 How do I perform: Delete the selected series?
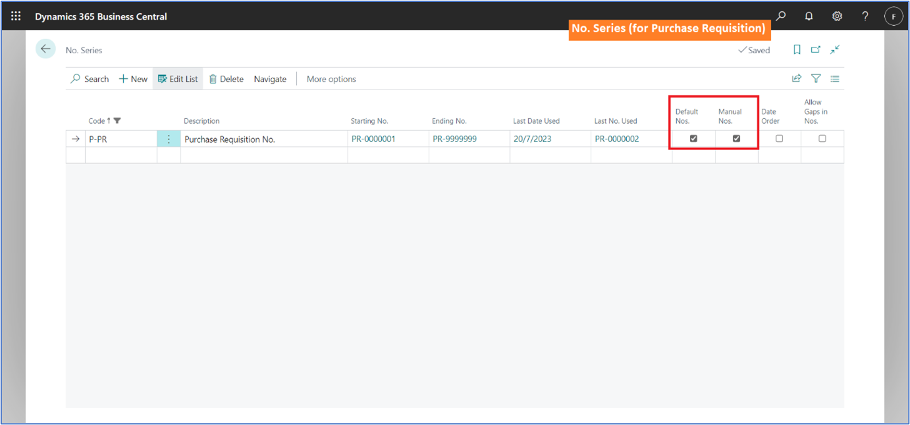click(x=227, y=79)
